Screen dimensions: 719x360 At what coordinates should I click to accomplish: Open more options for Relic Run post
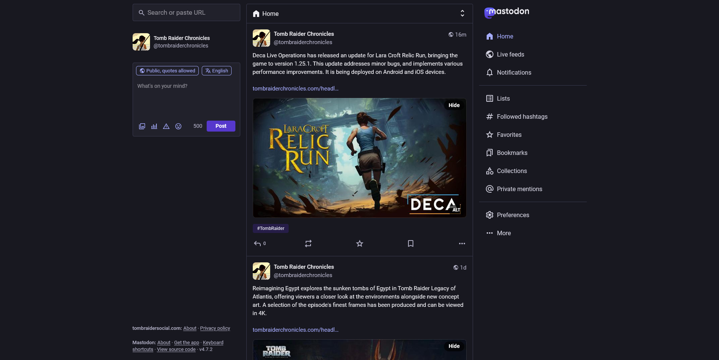[x=462, y=244]
